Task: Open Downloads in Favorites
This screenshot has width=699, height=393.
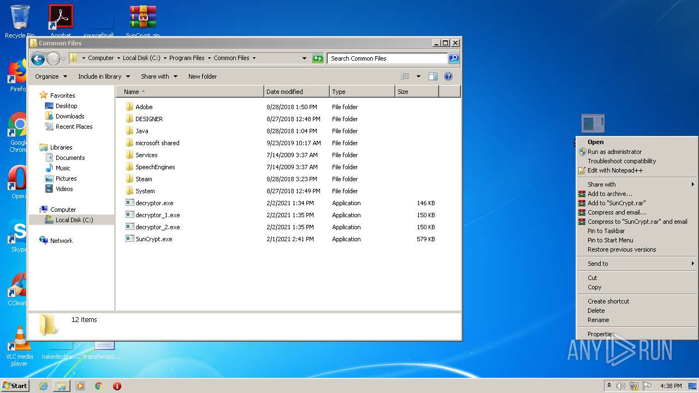Action: [x=70, y=116]
